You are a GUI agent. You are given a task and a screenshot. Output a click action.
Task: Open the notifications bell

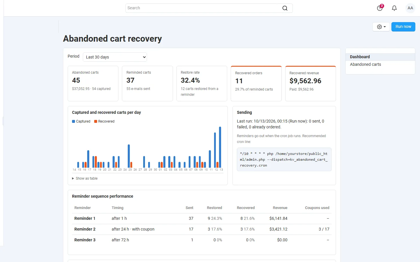(394, 8)
